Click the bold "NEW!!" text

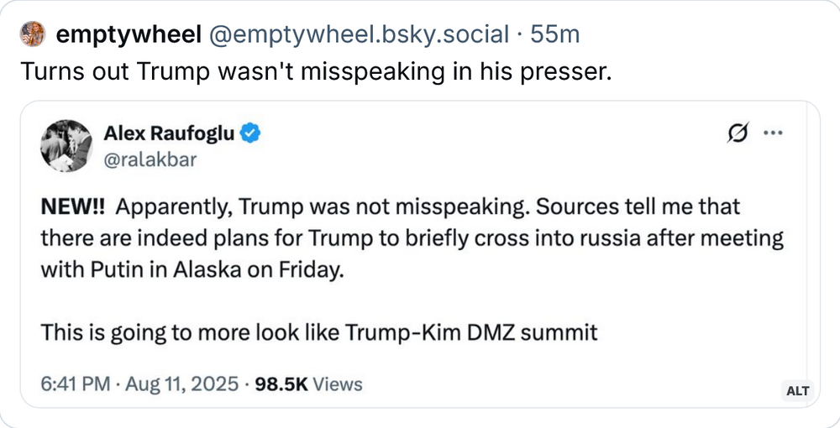pyautogui.click(x=69, y=206)
